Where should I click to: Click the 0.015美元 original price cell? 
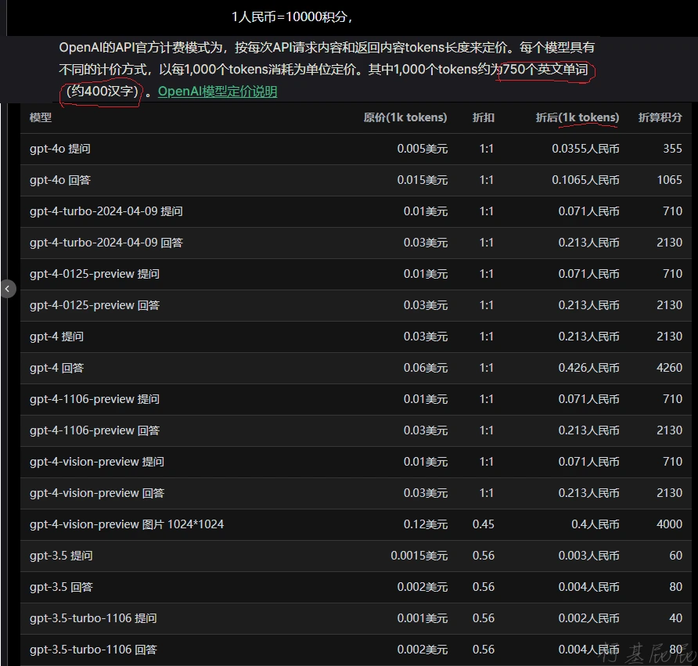point(423,180)
